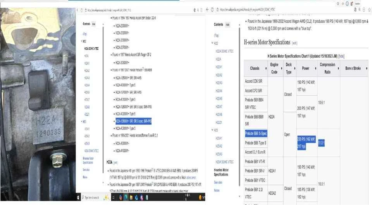372x205 pixels.
Task: Click the highlighted Prelude BB6 S-Spec cell
Action: (x=256, y=133)
